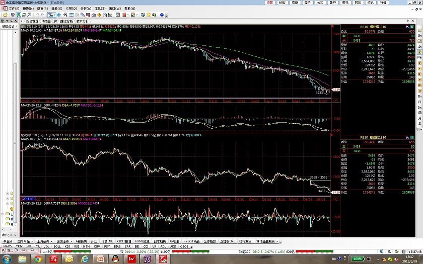Screen dimensions: 423x264
Task: Click the 公式 button at top
Action: 319,3
